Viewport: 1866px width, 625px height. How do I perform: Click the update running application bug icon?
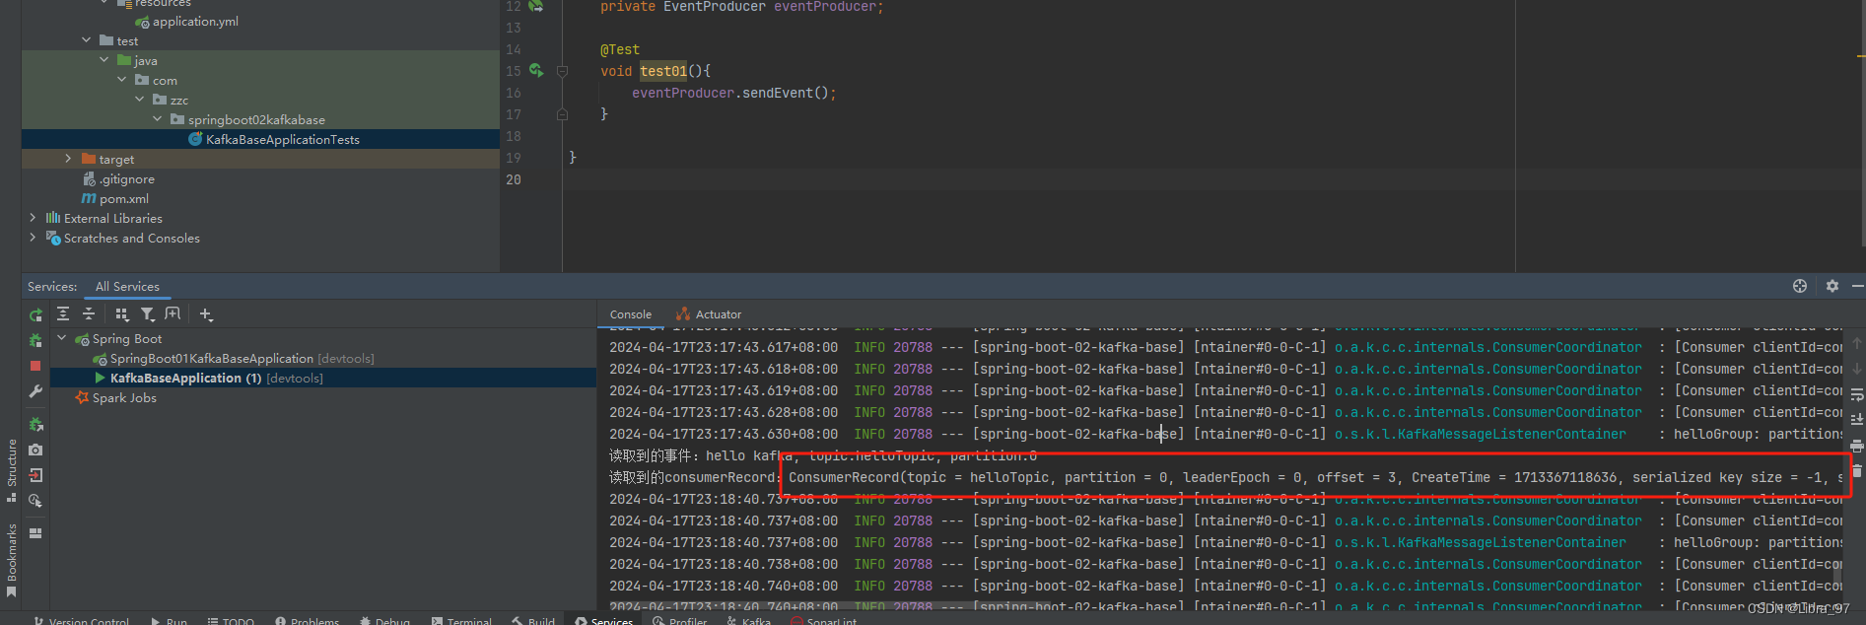pyautogui.click(x=35, y=424)
